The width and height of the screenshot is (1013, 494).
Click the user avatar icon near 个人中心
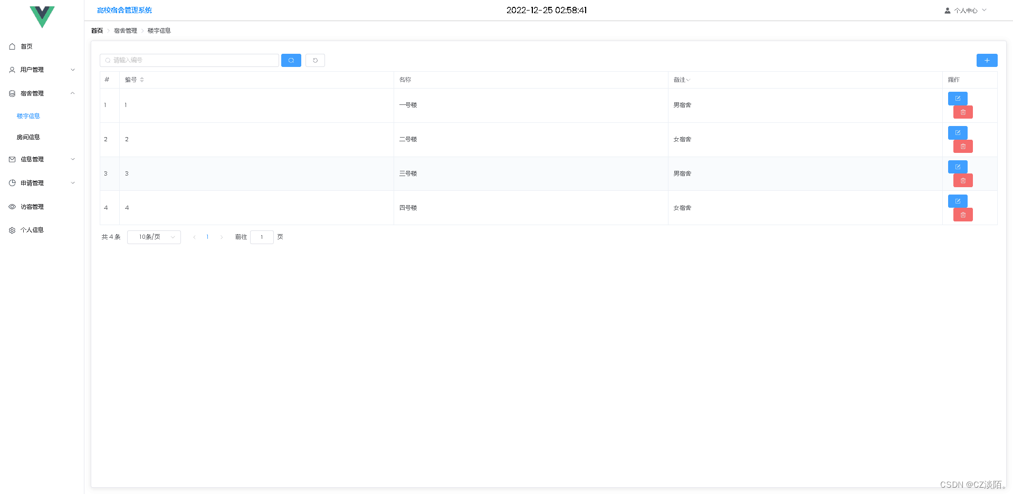click(x=948, y=11)
